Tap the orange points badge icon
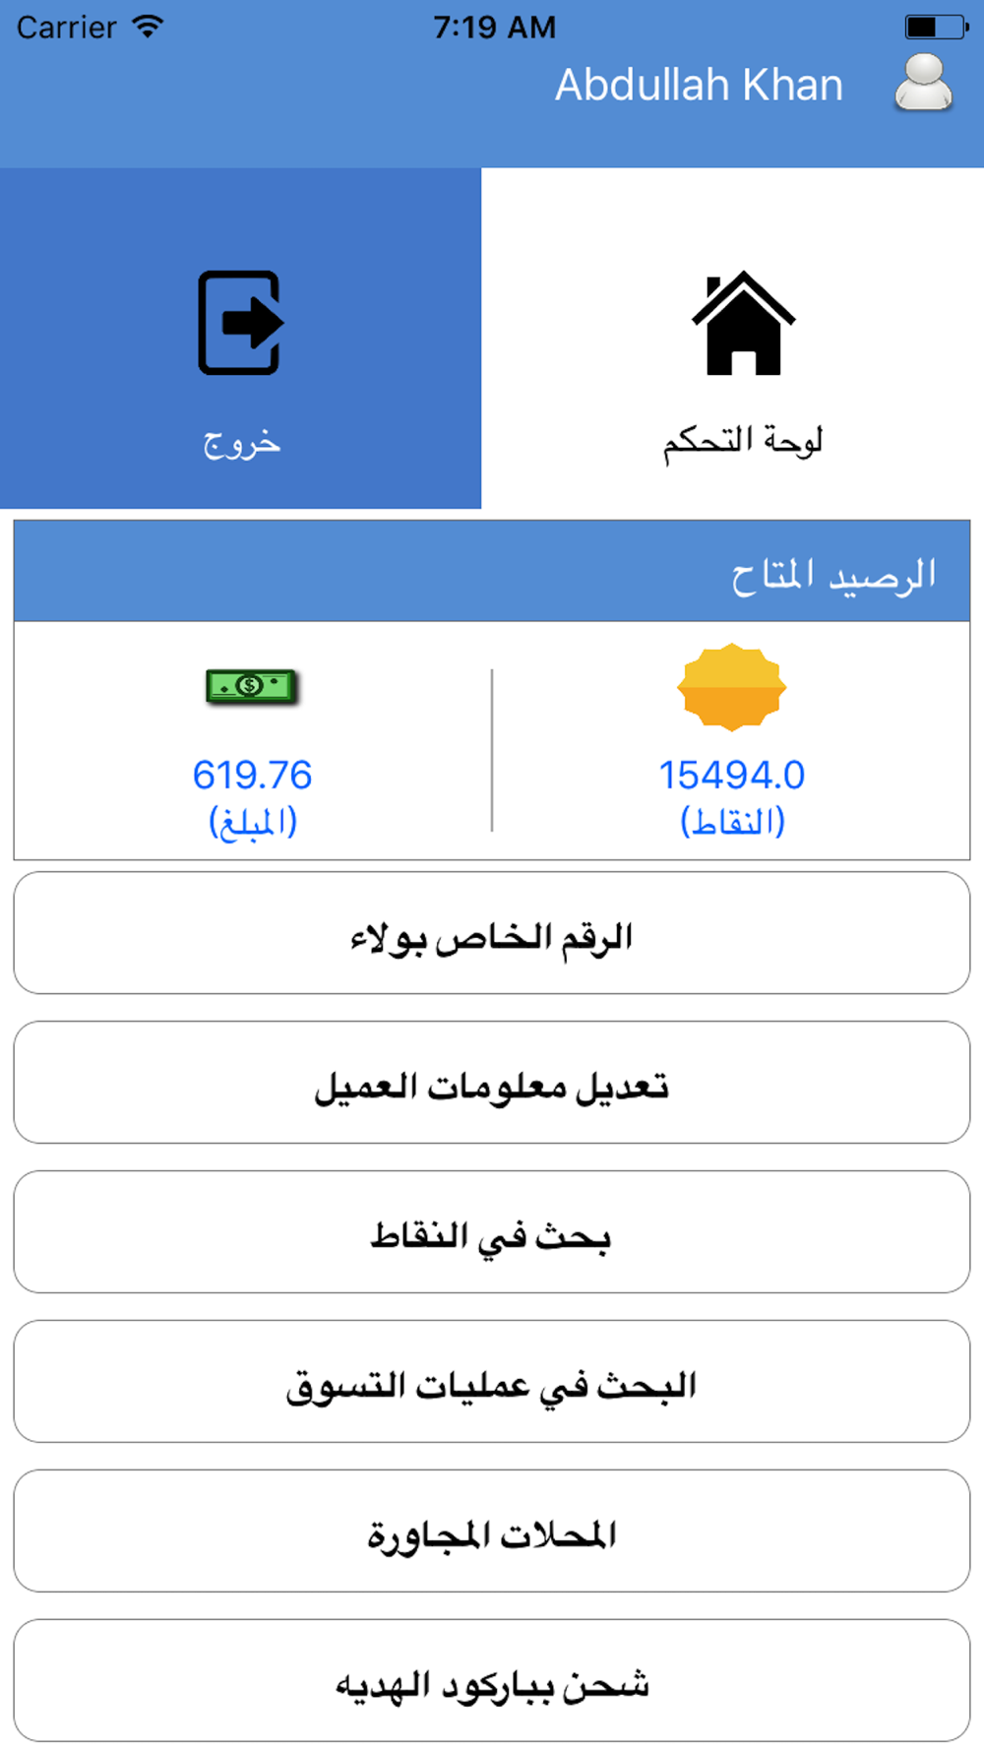 pos(732,687)
